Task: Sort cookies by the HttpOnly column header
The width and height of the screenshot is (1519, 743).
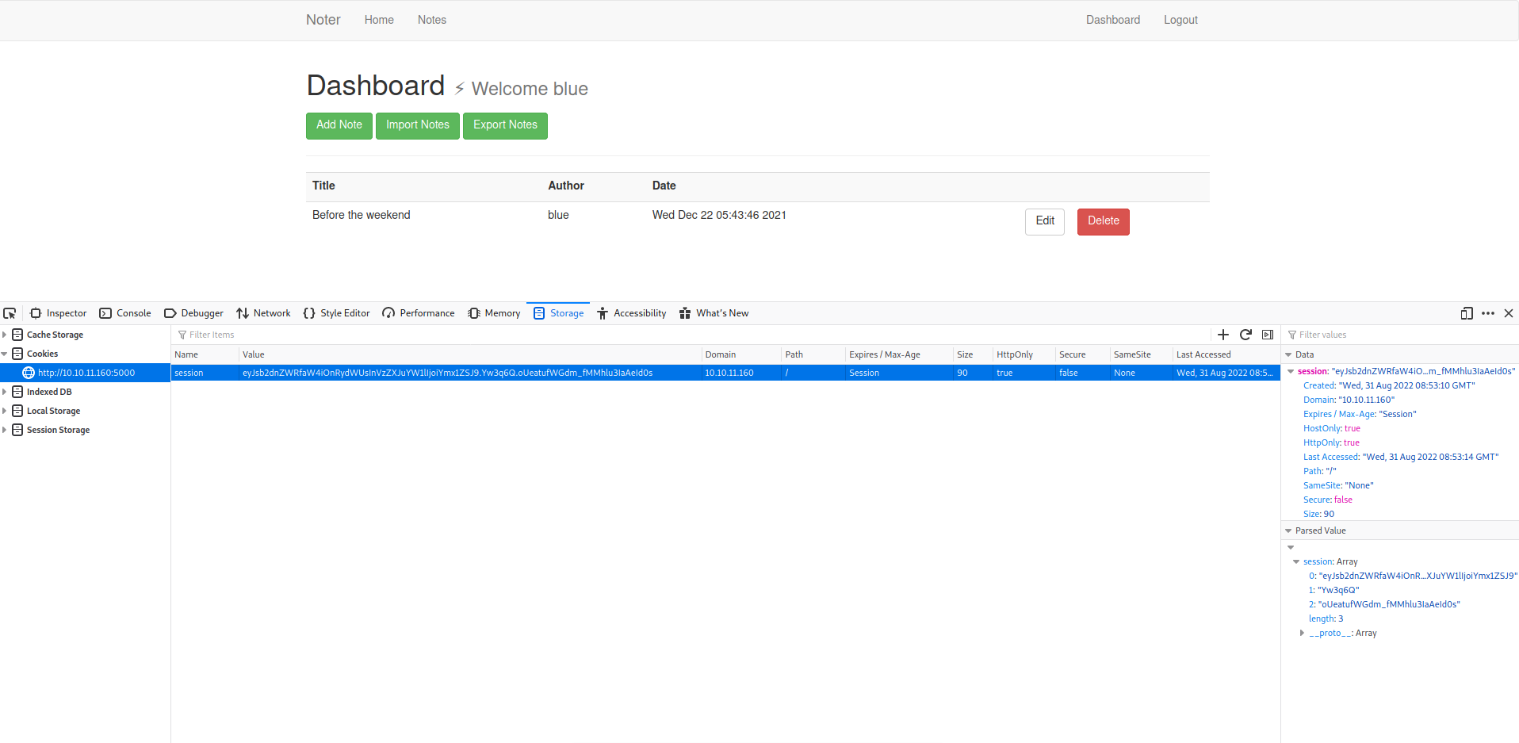Action: pyautogui.click(x=1015, y=354)
